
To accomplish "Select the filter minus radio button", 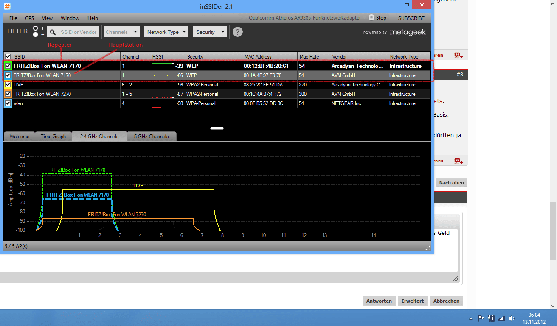I will pos(36,35).
